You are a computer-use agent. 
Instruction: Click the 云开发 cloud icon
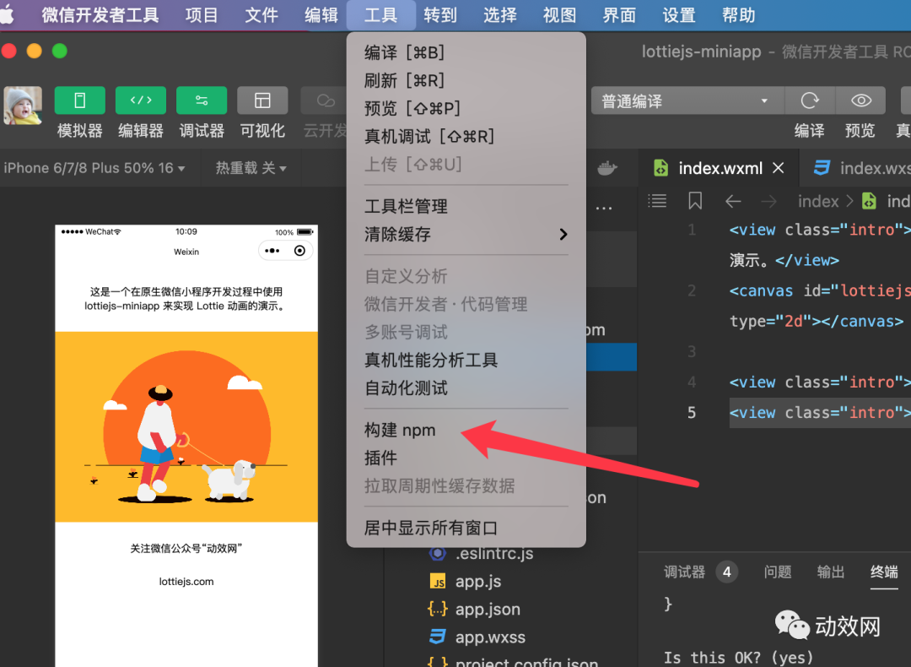coord(326,100)
